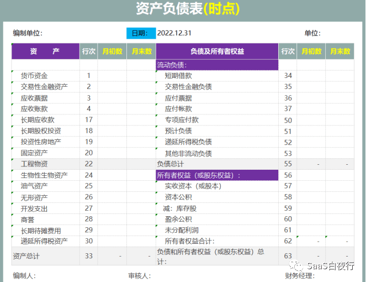The height and width of the screenshot is (282, 366).
Task: Click the 流动负债: section header
Action: (x=217, y=65)
